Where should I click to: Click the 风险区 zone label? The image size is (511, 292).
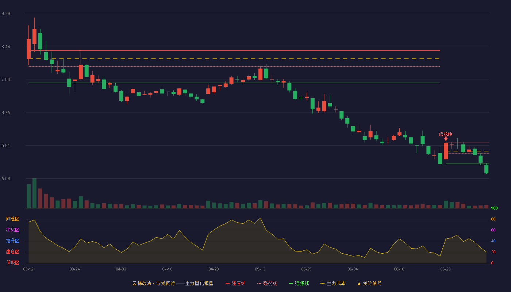(x=12, y=219)
